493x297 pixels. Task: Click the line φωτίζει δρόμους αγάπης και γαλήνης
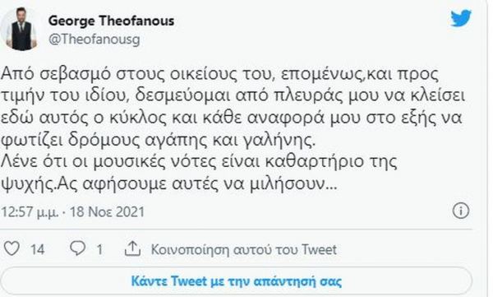[x=158, y=140]
